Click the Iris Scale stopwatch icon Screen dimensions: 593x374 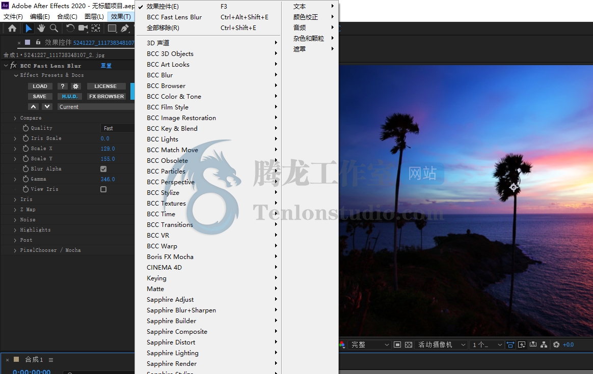[x=25, y=138]
